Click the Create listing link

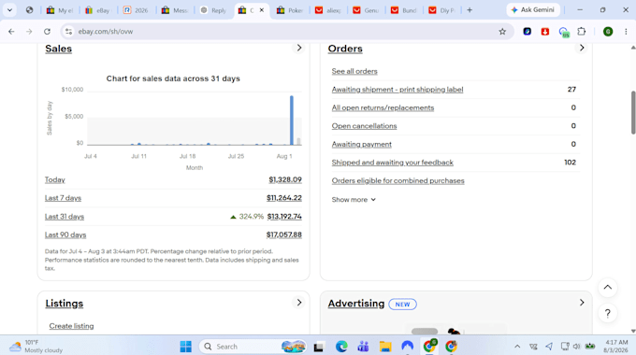pyautogui.click(x=71, y=326)
